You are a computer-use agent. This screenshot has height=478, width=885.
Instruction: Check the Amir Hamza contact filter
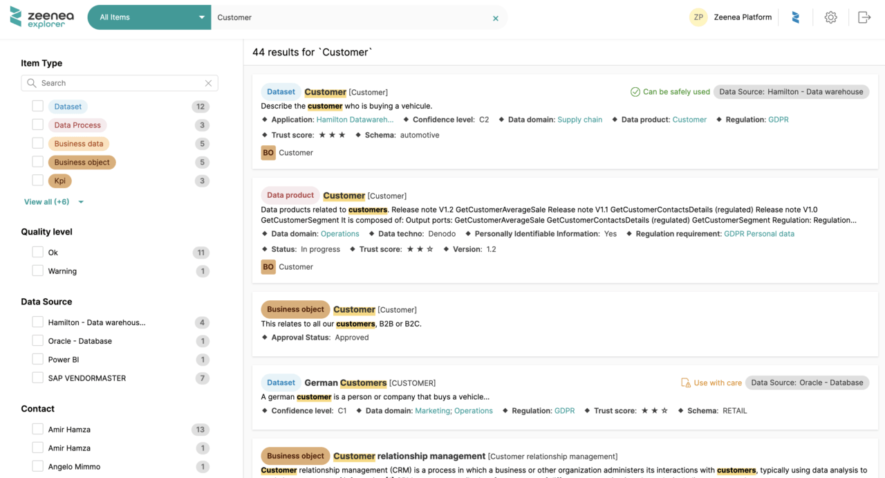click(37, 429)
